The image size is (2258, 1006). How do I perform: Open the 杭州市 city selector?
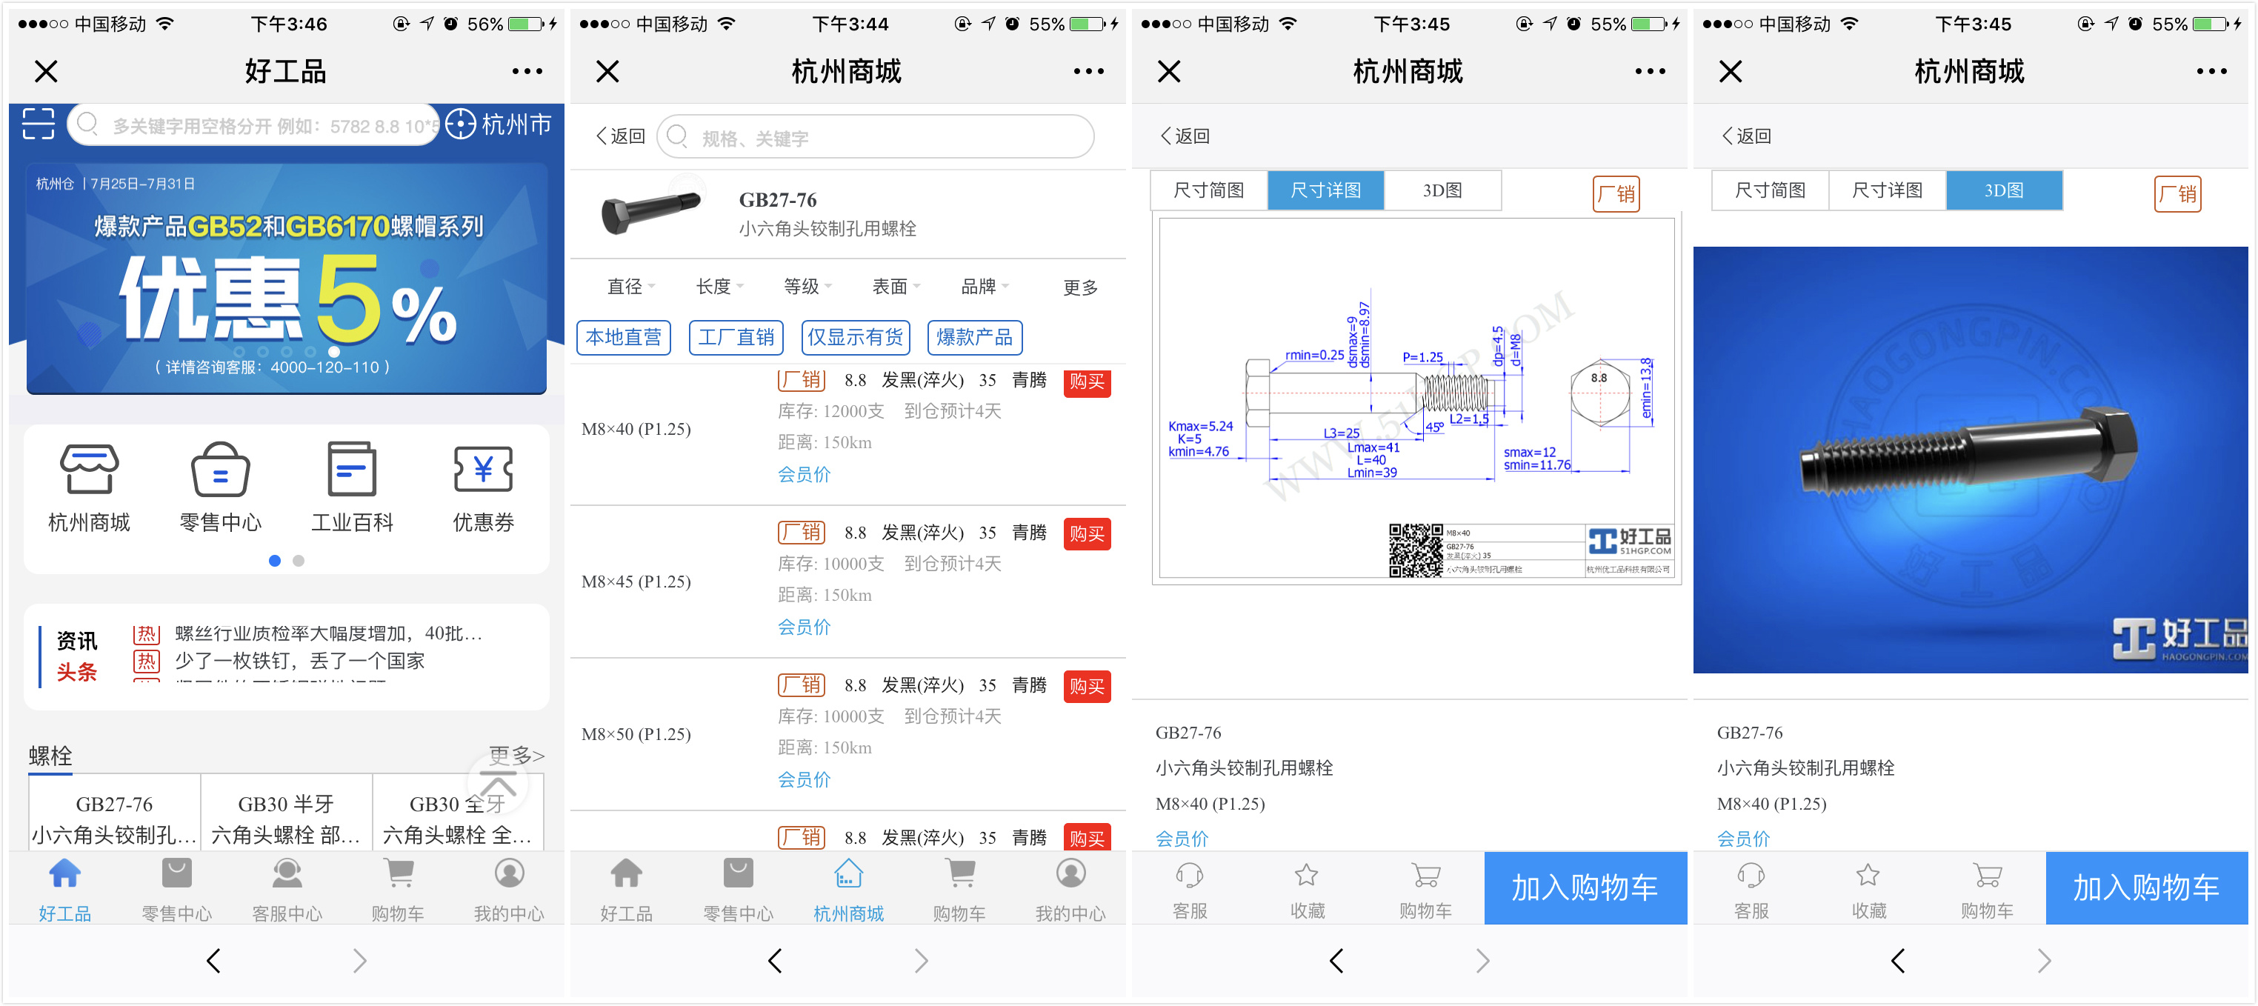499,124
